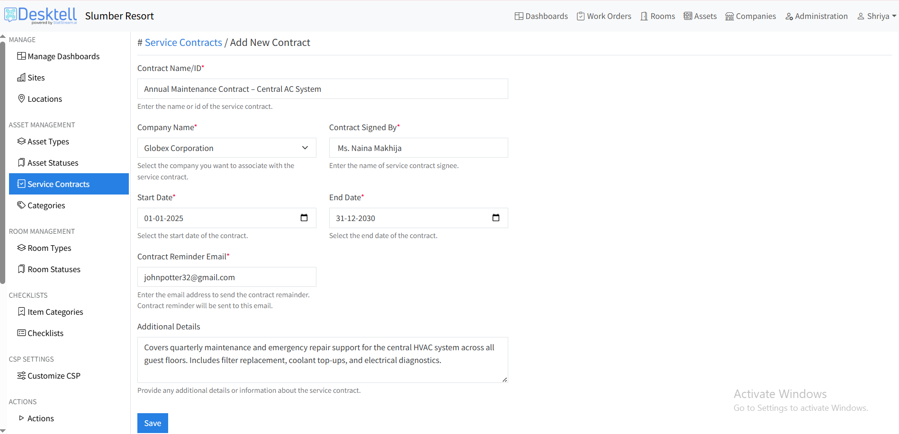Click the Assets icon in the top bar
The image size is (899, 434).
687,16
